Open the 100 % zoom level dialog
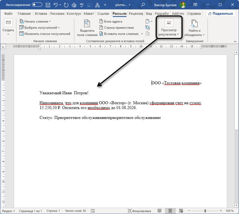 [230, 211]
